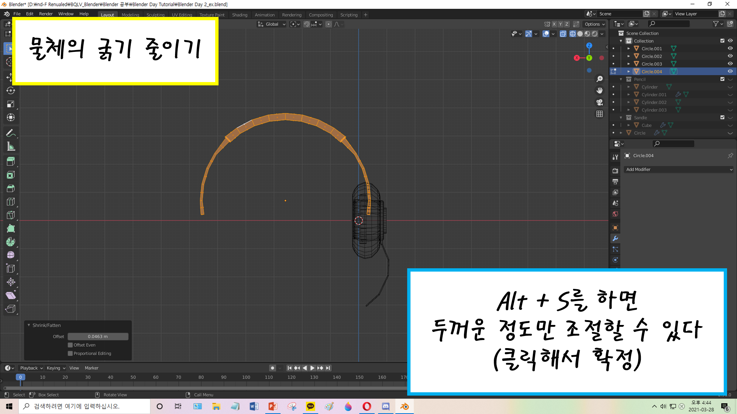The height and width of the screenshot is (414, 737).
Task: Open Modifier Properties wrench tab
Action: (x=615, y=238)
